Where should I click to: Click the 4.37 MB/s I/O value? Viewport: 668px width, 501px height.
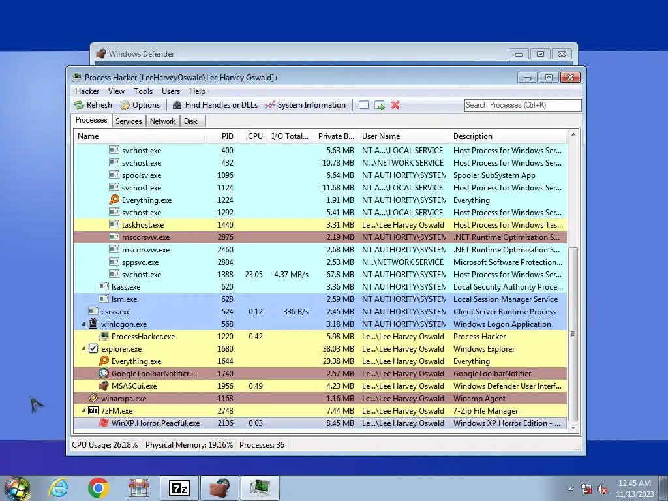click(x=292, y=275)
